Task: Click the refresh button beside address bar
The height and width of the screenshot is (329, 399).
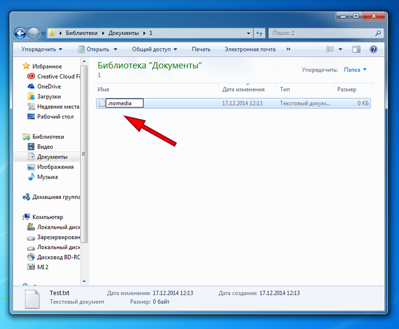Action: point(259,32)
